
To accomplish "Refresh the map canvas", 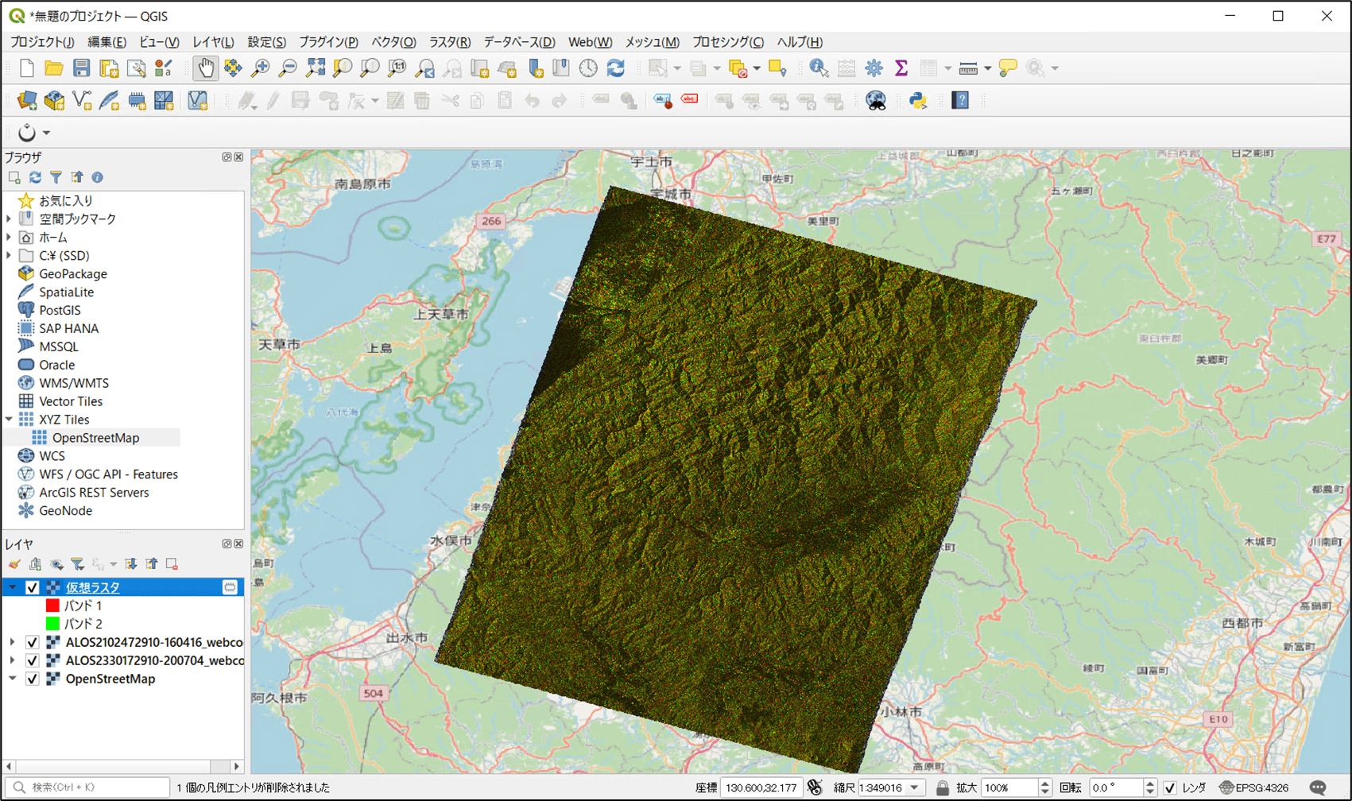I will (616, 68).
